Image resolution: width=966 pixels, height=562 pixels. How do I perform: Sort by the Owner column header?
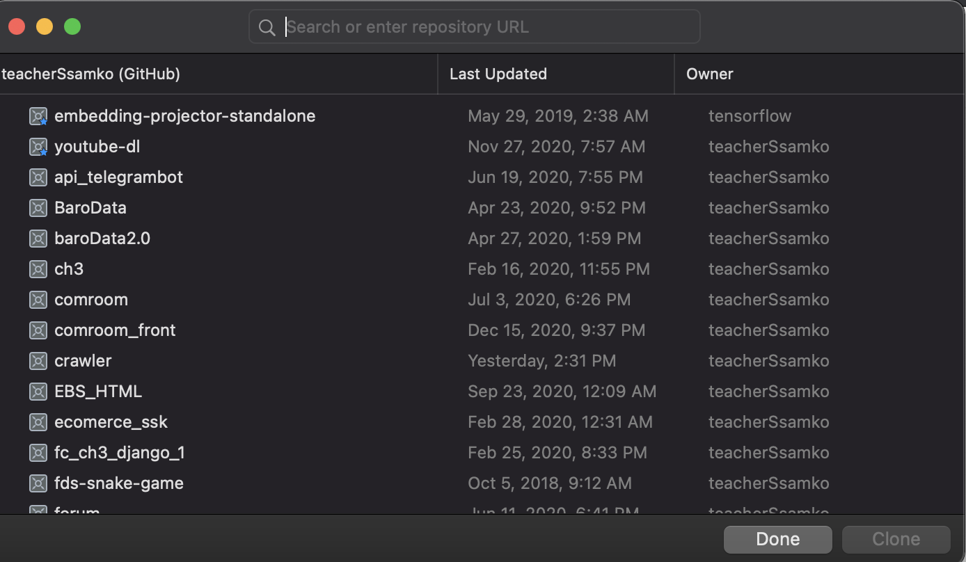point(820,74)
